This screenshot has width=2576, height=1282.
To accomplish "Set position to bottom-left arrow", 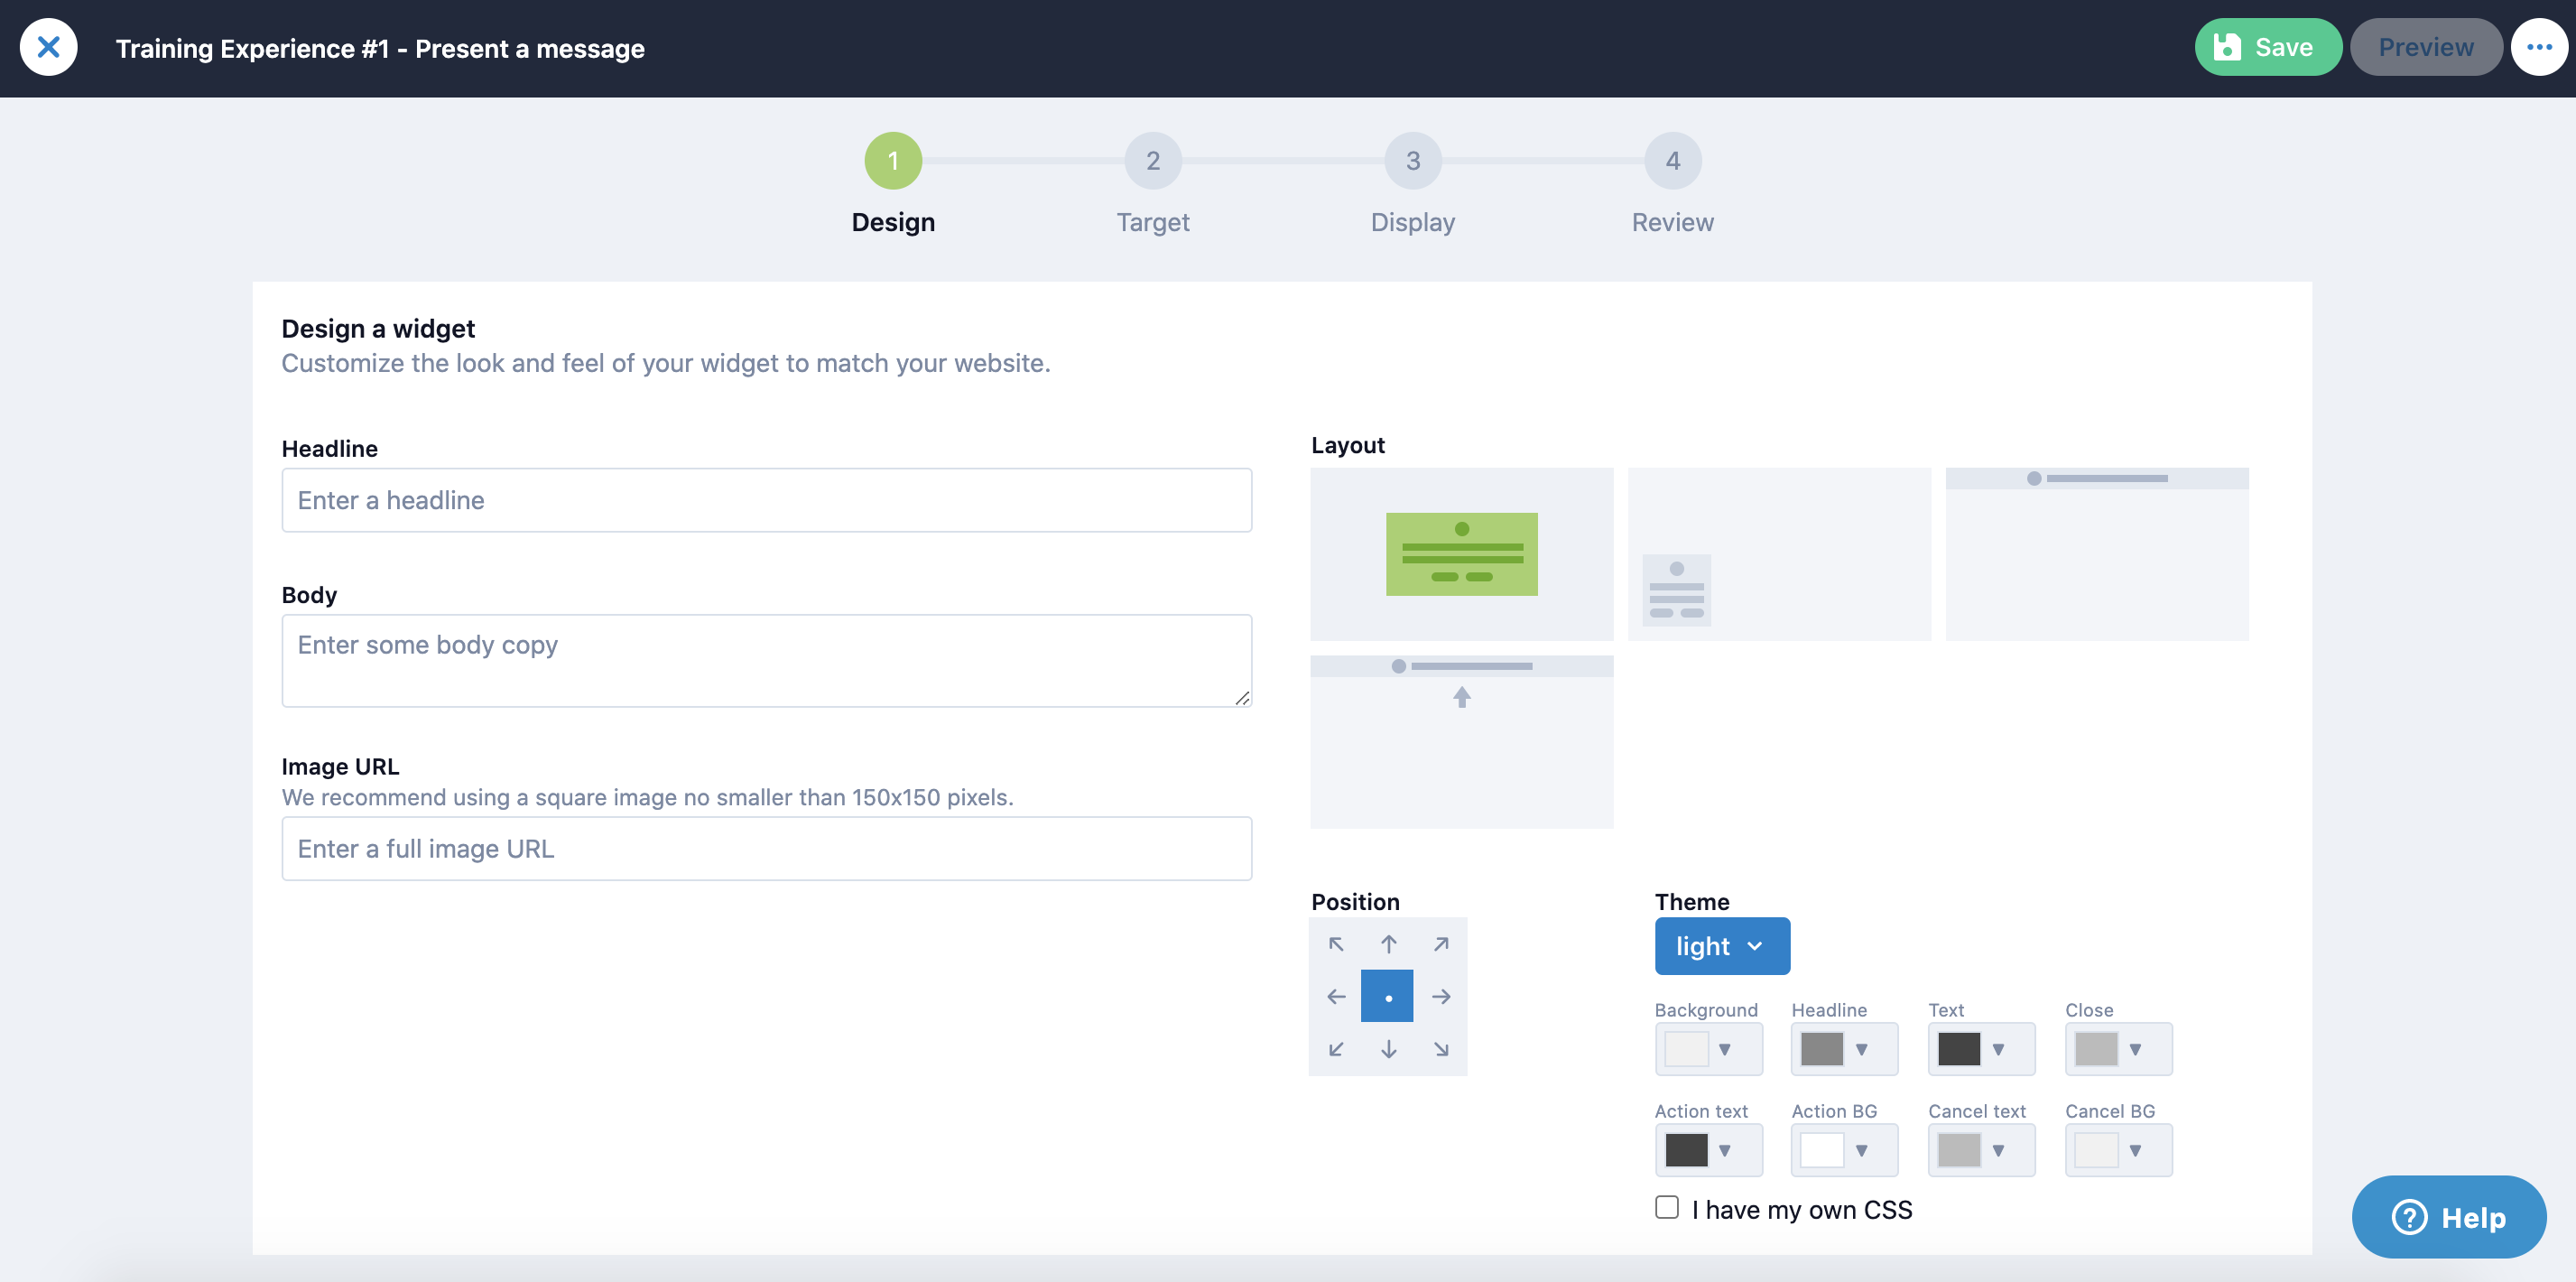I will tap(1336, 1049).
